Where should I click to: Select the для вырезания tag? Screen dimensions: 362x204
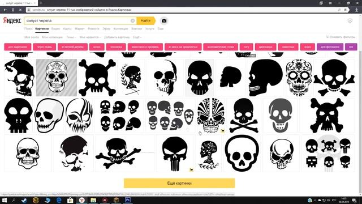(x=18, y=47)
